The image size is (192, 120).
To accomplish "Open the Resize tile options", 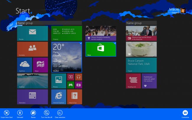I will click(33, 114).
